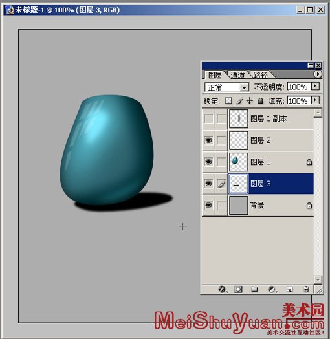330x339 pixels.
Task: Toggle the lock position icon
Action: coord(250,100)
